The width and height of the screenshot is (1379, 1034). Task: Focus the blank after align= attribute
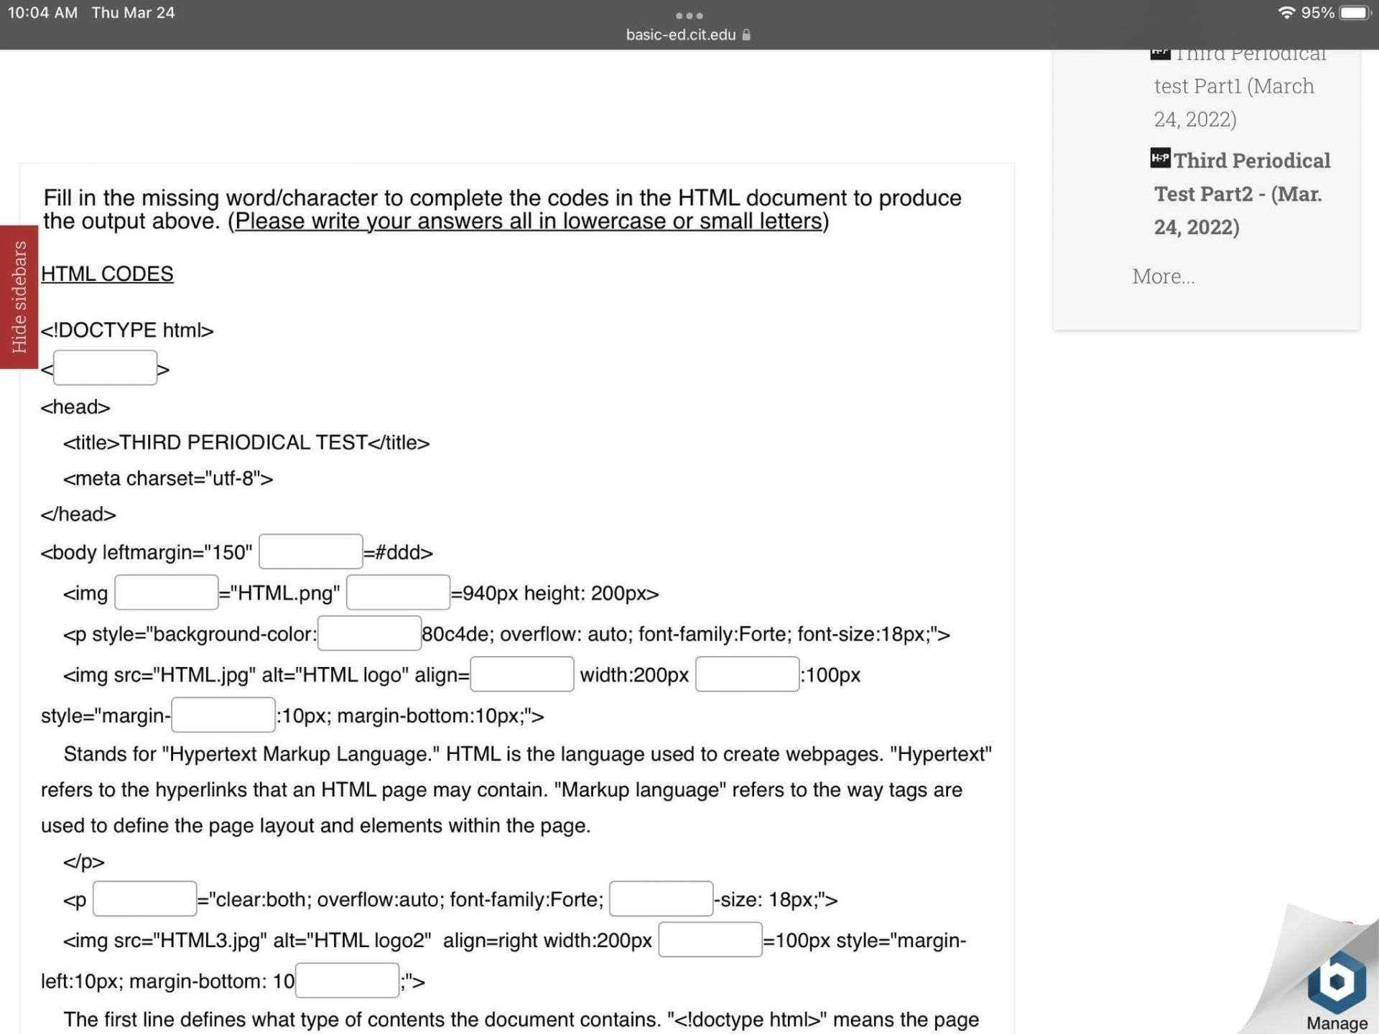coord(522,674)
